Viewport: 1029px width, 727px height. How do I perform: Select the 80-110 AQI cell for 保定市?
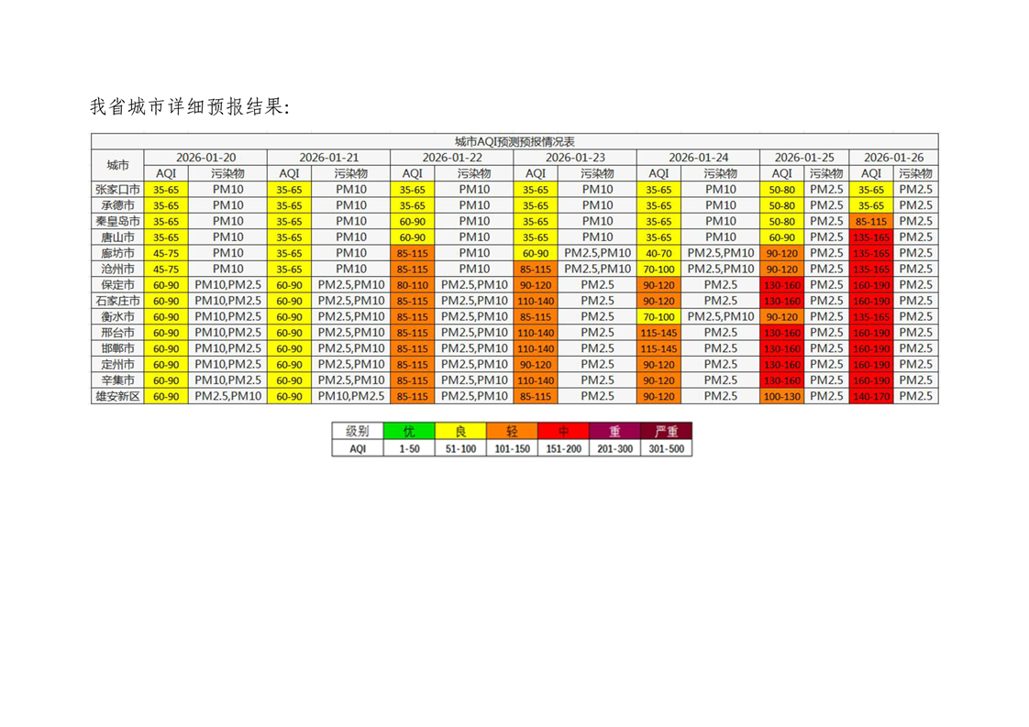tap(412, 285)
